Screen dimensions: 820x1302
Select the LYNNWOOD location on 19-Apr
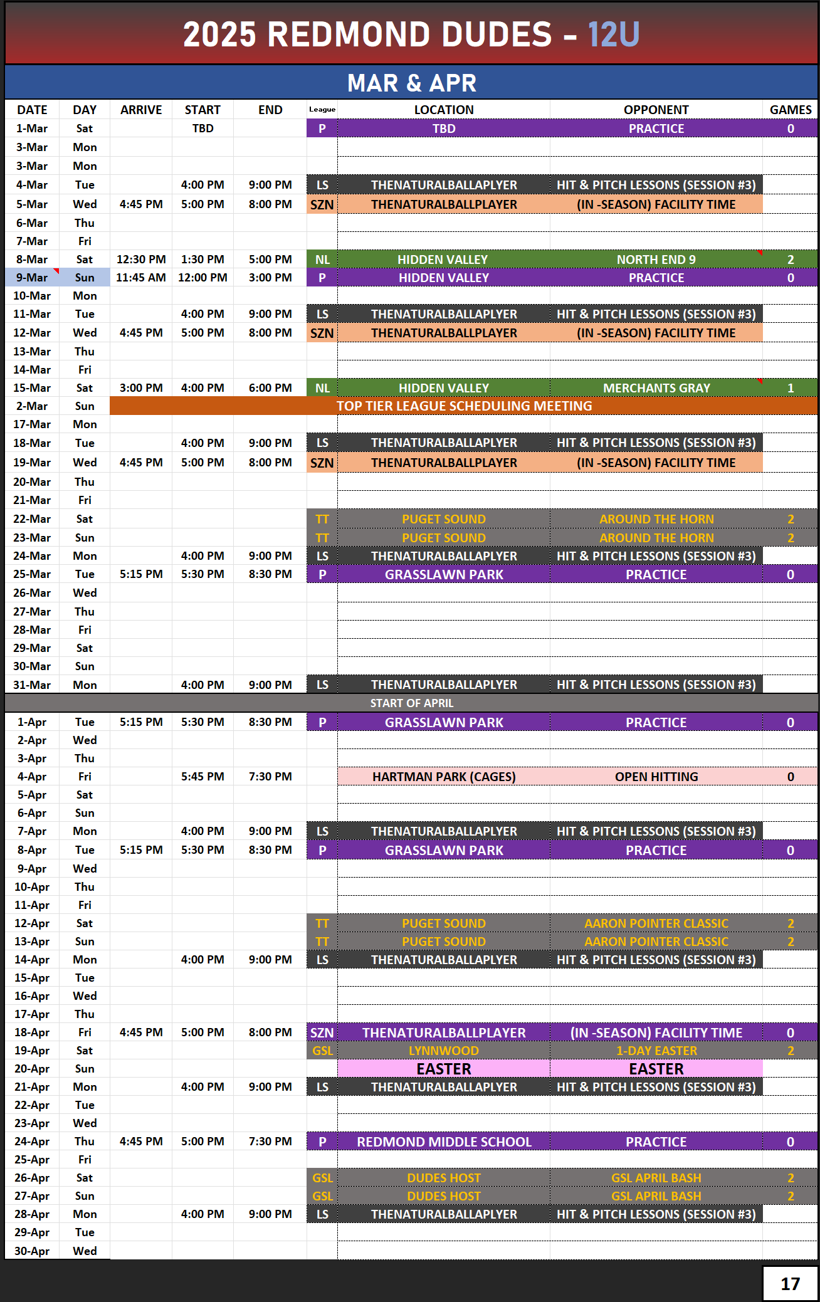(444, 1051)
